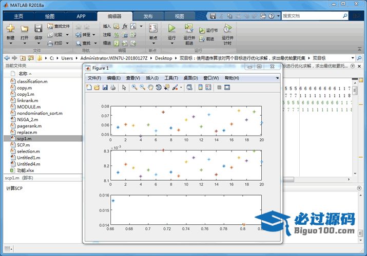Click the print icon in Figure 1 toolbar
The height and width of the screenshot is (256, 367).
tap(112, 88)
